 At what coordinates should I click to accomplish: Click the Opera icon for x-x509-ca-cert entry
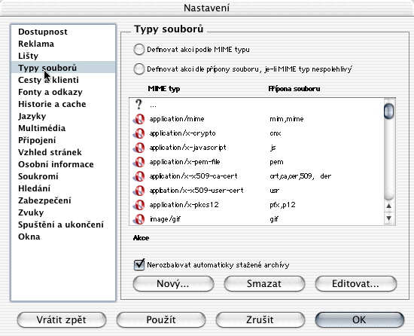[x=139, y=176]
